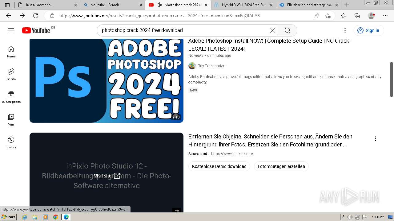Image resolution: width=394 pixels, height=221 pixels.
Task: Go to Home in YouTube sidebar
Action: click(11, 52)
